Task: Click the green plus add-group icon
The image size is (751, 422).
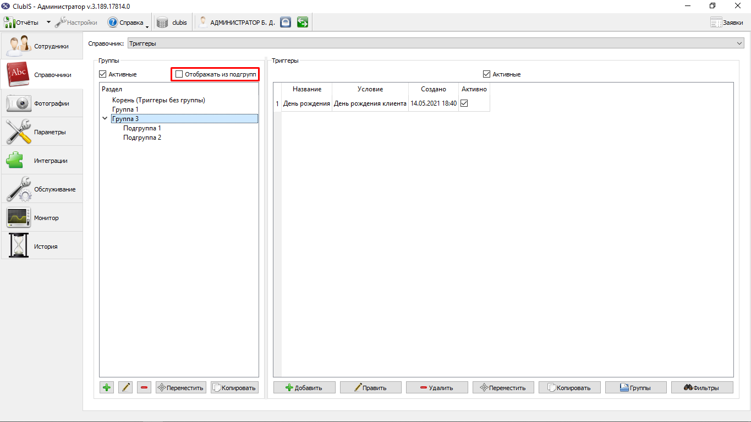Action: click(107, 387)
